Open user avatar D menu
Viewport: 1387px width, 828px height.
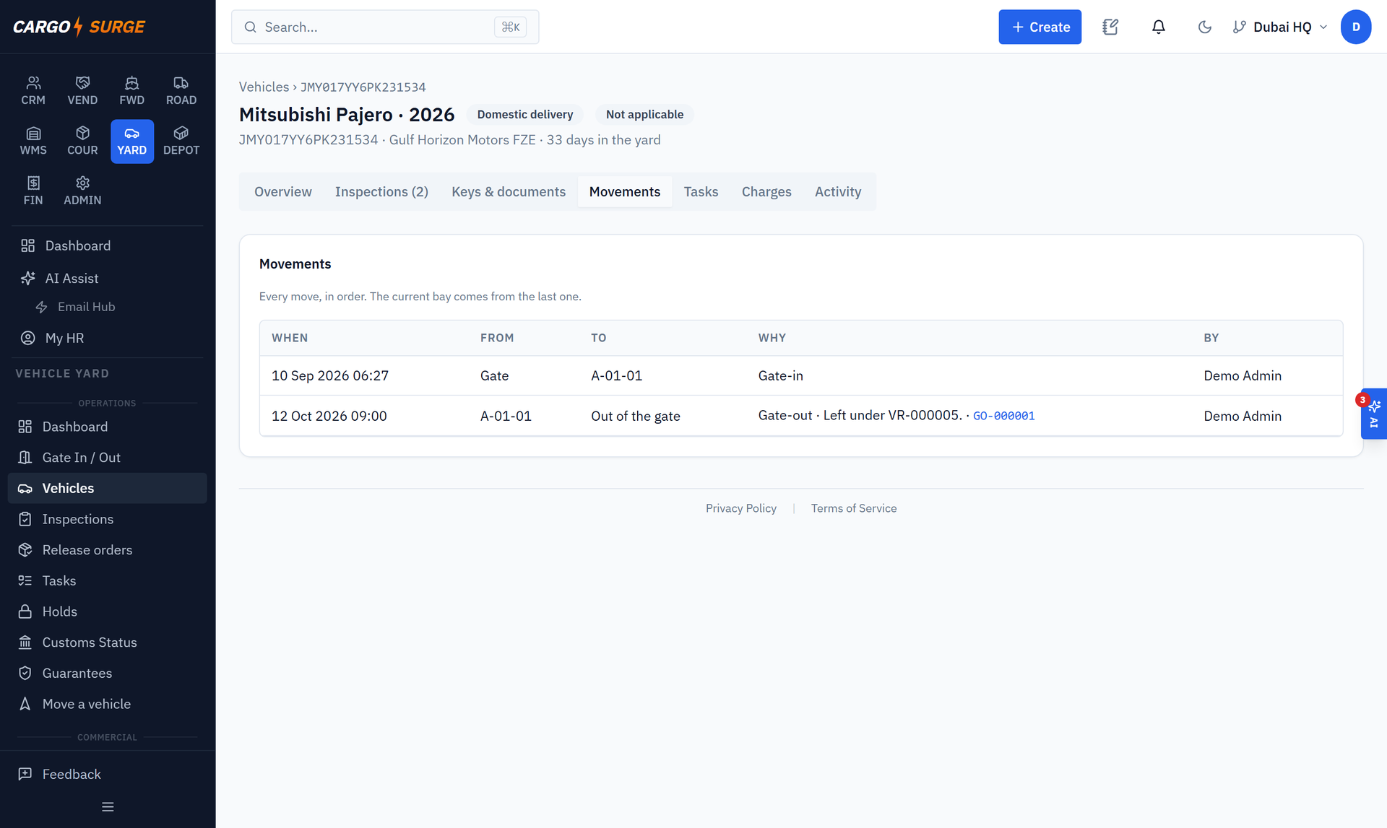[x=1356, y=27]
